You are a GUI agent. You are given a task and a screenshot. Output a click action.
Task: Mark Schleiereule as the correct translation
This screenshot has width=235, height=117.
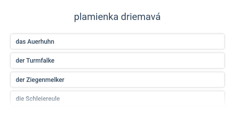tap(117, 99)
